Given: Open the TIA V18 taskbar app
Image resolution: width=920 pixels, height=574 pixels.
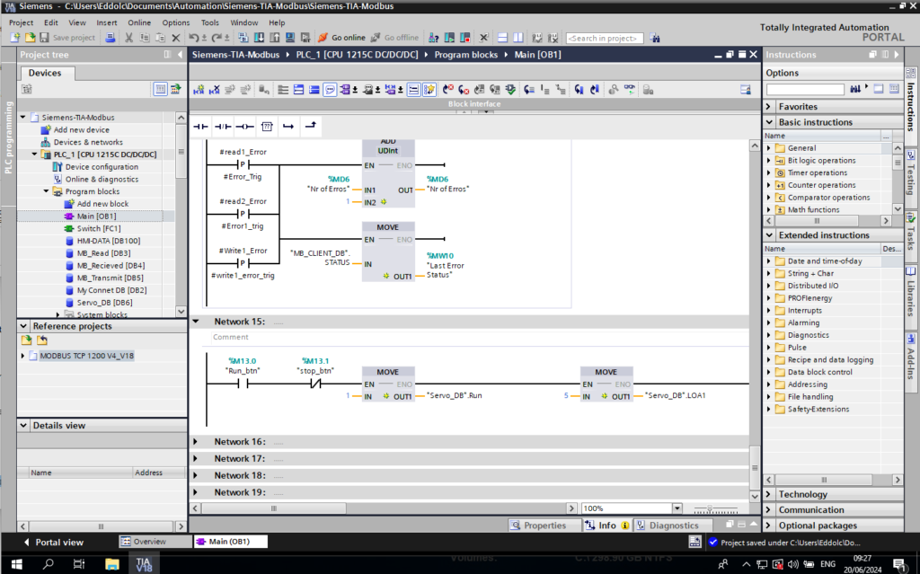Looking at the screenshot, I should (x=143, y=564).
